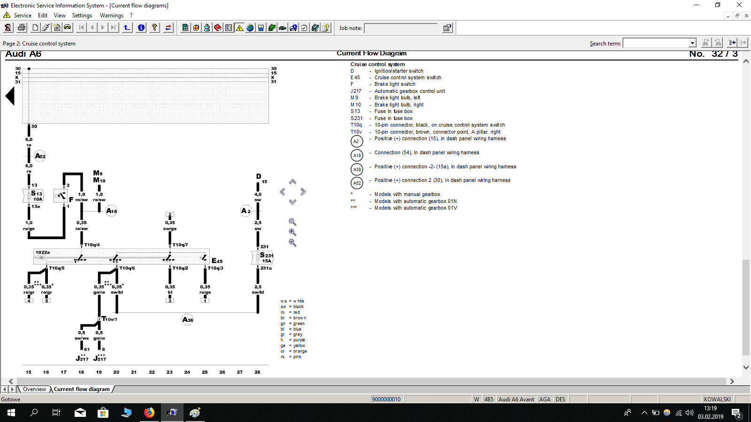Open Firefox from the taskbar
The width and height of the screenshot is (751, 422).
(x=149, y=413)
